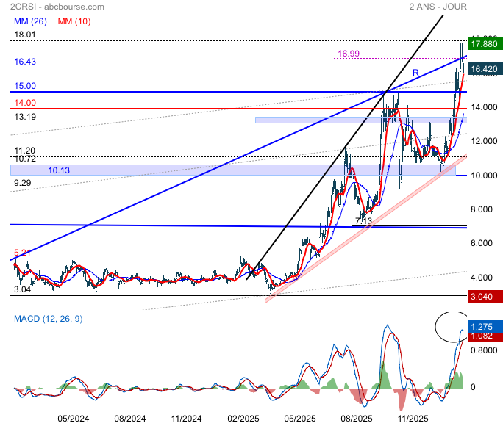This screenshot has width=503, height=426.
Task: Click the blue 15.00 level label
Action: 25,86
